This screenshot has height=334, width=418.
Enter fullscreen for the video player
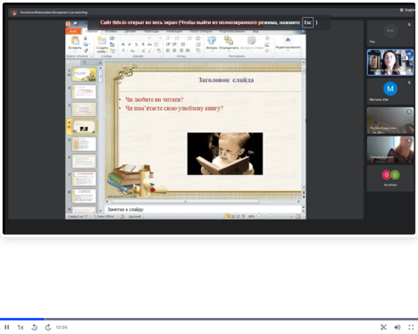(411, 327)
